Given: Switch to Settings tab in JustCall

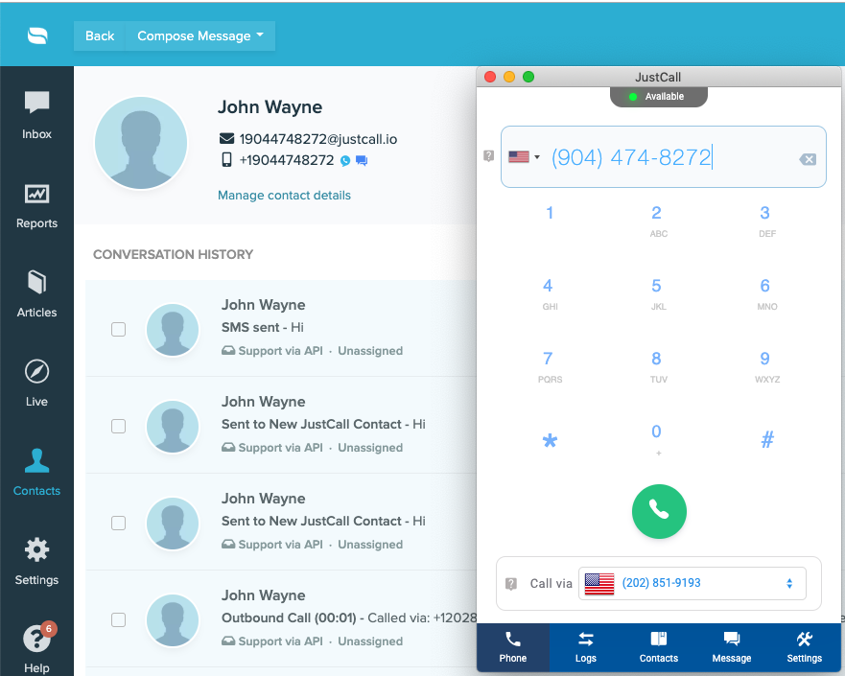Looking at the screenshot, I should point(804,647).
